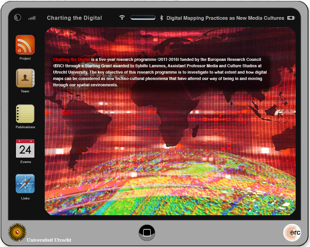The height and width of the screenshot is (247, 310).
Task: Open the Project RSS icon
Action: pyautogui.click(x=25, y=45)
